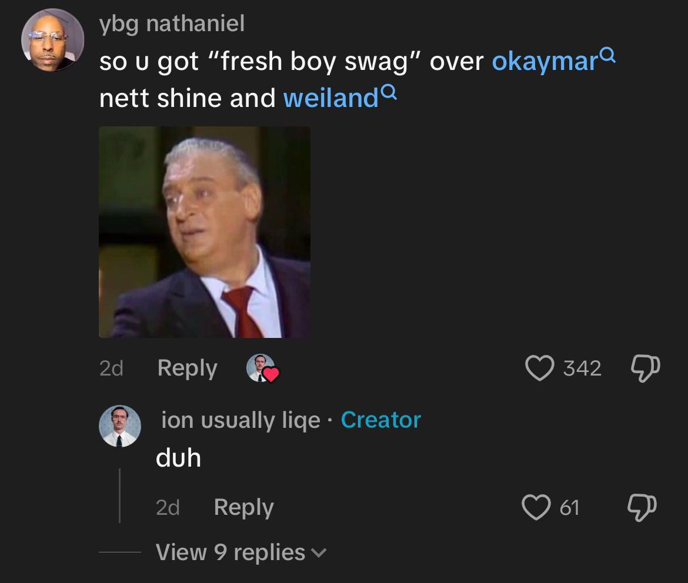The image size is (688, 583).
Task: Open ion usually liqe username
Action: 241,420
